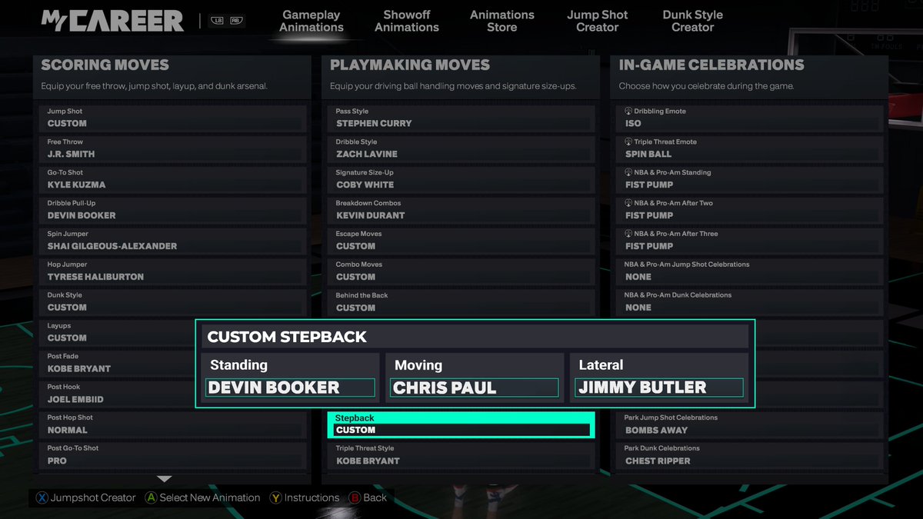Click the icon beside NBA & Pro-Am After Three
This screenshot has height=519, width=923.
pos(628,234)
